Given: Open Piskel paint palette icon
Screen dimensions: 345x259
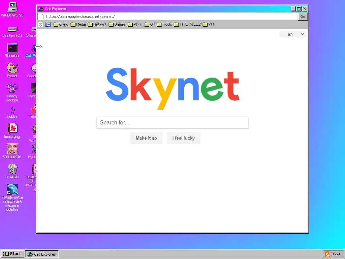Looking at the screenshot, I should click(12, 68).
